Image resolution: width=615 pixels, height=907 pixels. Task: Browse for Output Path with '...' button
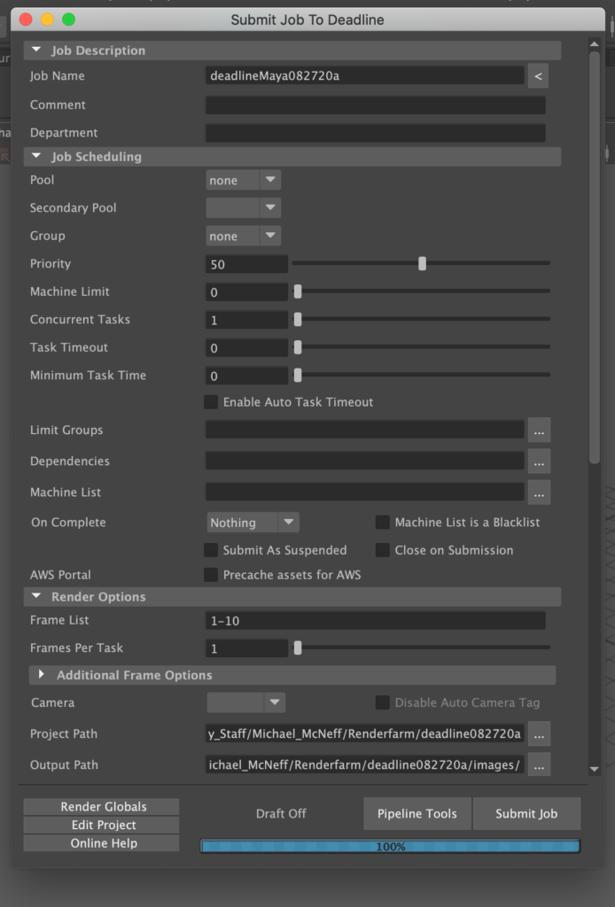539,765
